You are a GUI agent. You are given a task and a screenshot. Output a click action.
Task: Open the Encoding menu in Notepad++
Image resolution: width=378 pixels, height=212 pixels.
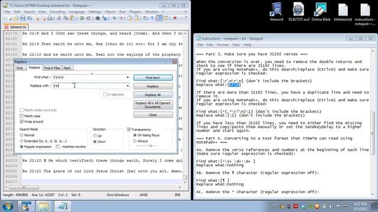57,12
